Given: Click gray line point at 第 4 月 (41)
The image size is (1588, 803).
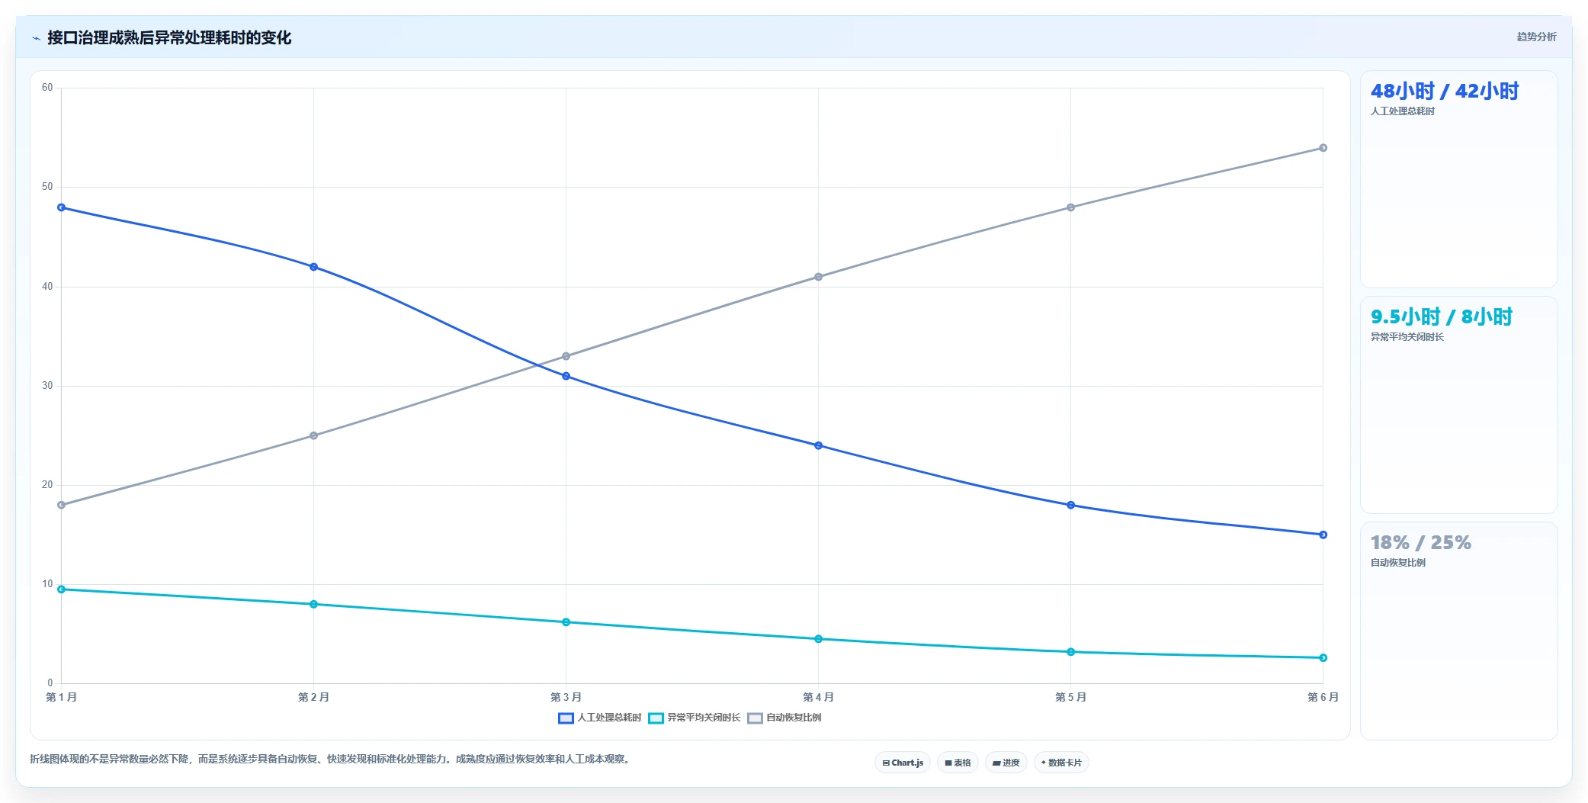Looking at the screenshot, I should (x=818, y=277).
